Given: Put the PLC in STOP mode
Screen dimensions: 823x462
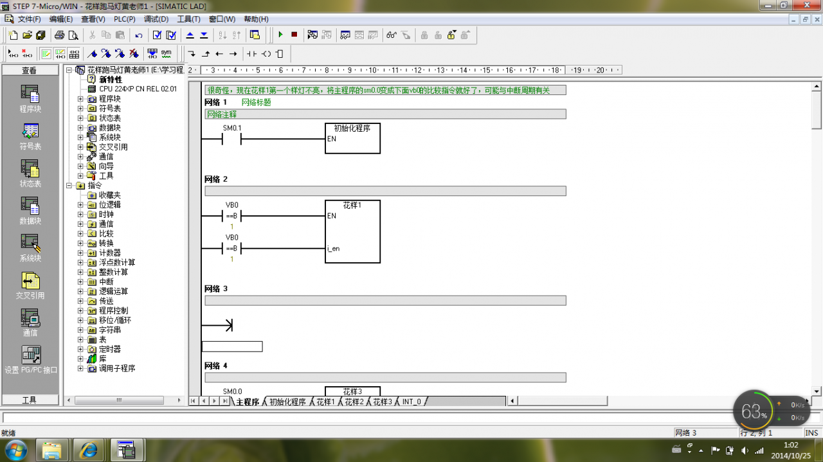Looking at the screenshot, I should point(294,35).
